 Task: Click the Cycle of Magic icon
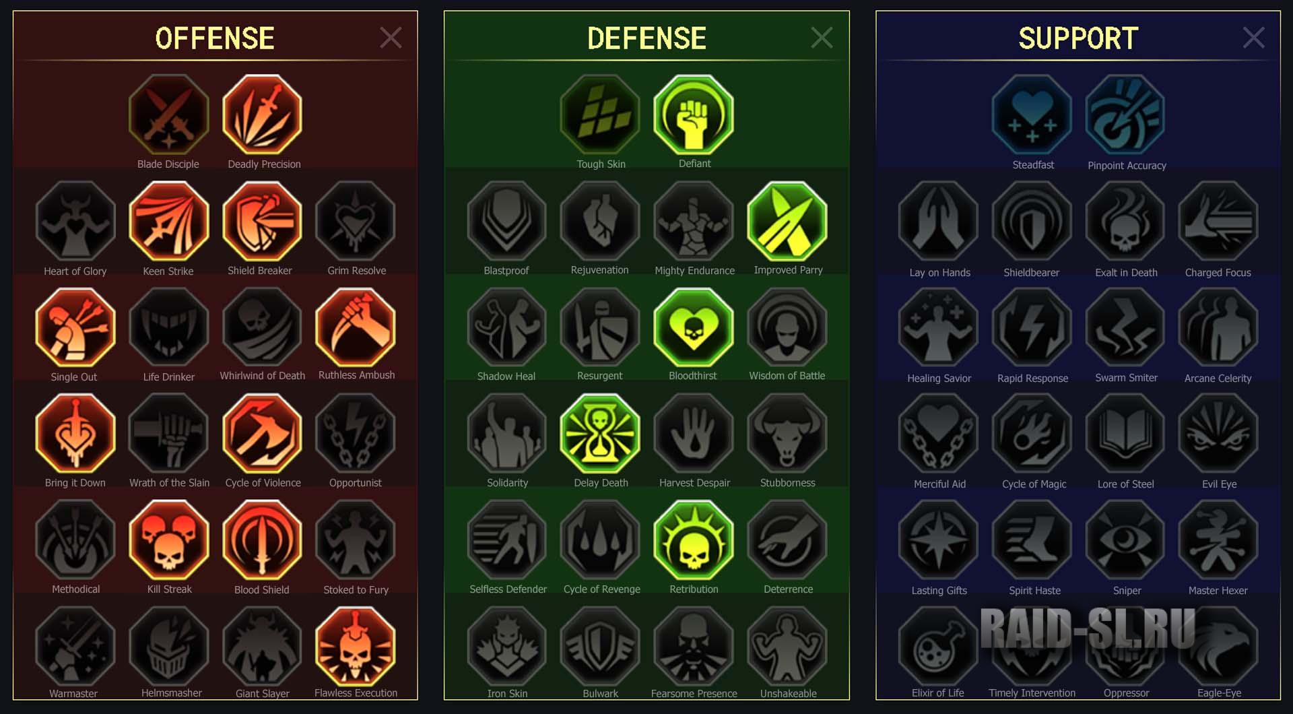click(1032, 434)
